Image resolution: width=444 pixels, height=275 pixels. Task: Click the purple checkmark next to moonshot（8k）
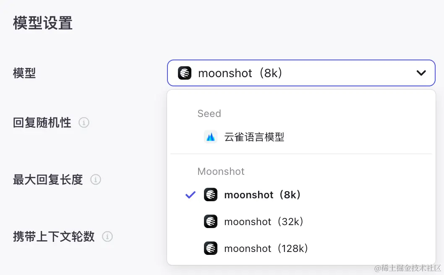point(191,195)
